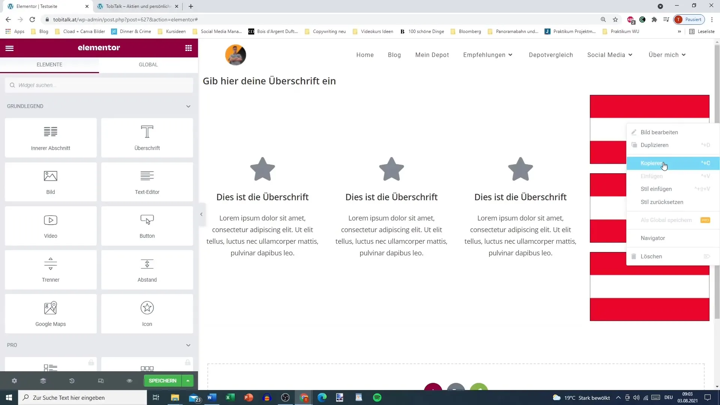720x405 pixels.
Task: Choose Bild bearbeiten from context menu
Action: pyautogui.click(x=673, y=132)
